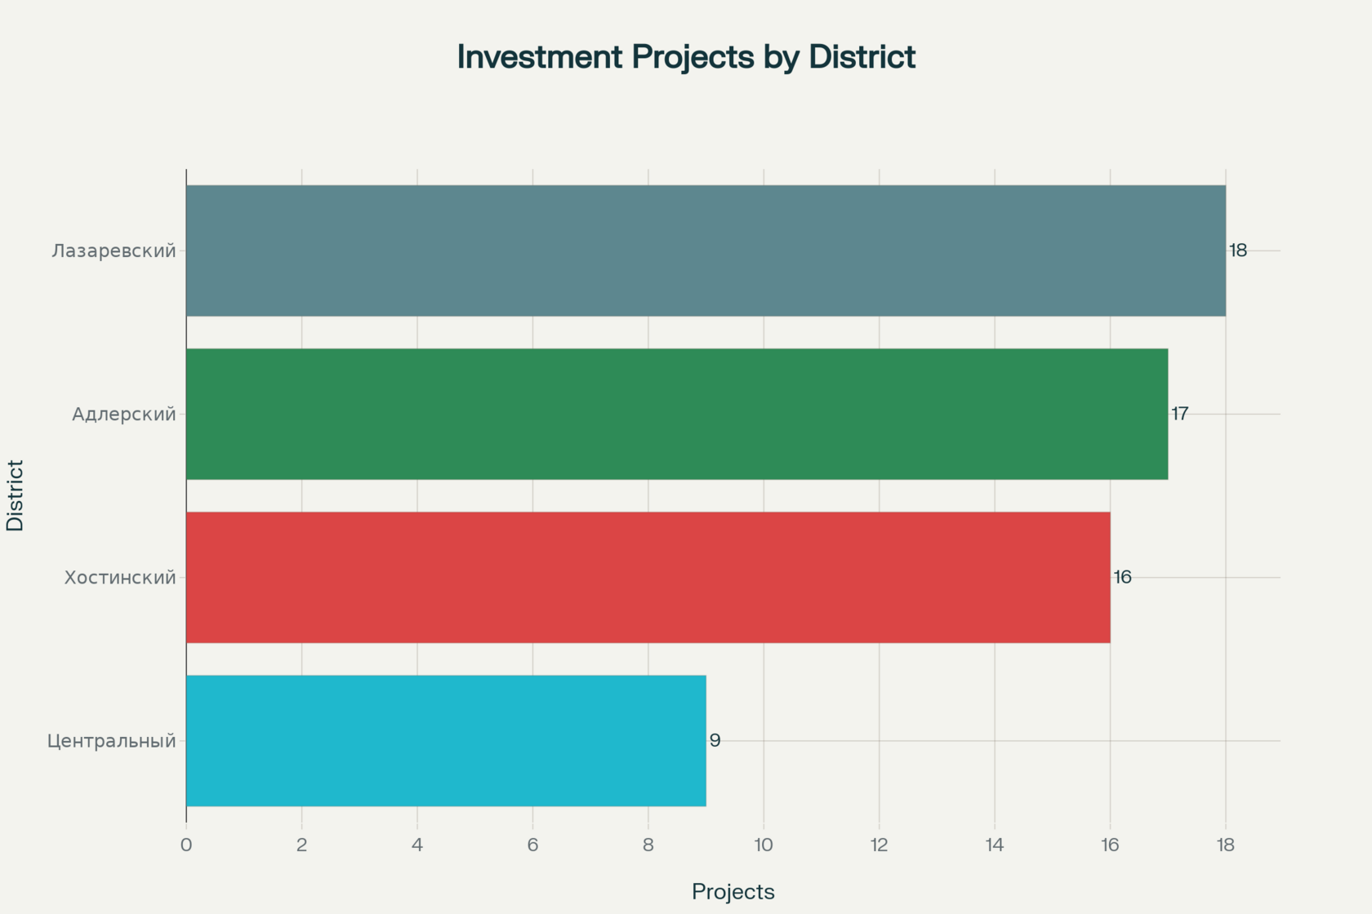Click the value label 18

pos(1238,251)
